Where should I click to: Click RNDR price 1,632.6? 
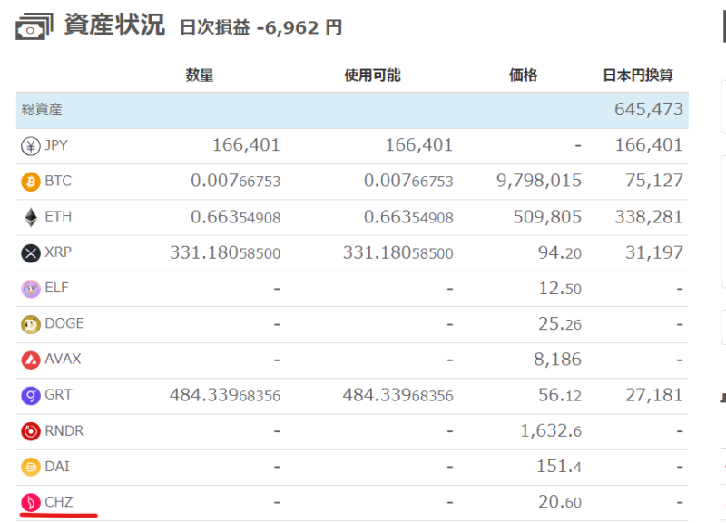(x=551, y=430)
